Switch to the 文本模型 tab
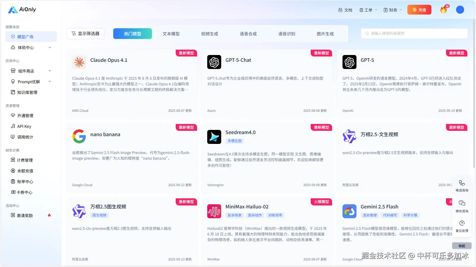The image size is (476, 267). 171,34
